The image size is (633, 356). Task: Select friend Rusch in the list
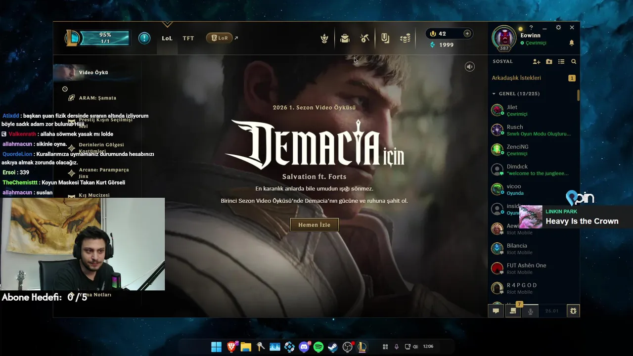532,130
